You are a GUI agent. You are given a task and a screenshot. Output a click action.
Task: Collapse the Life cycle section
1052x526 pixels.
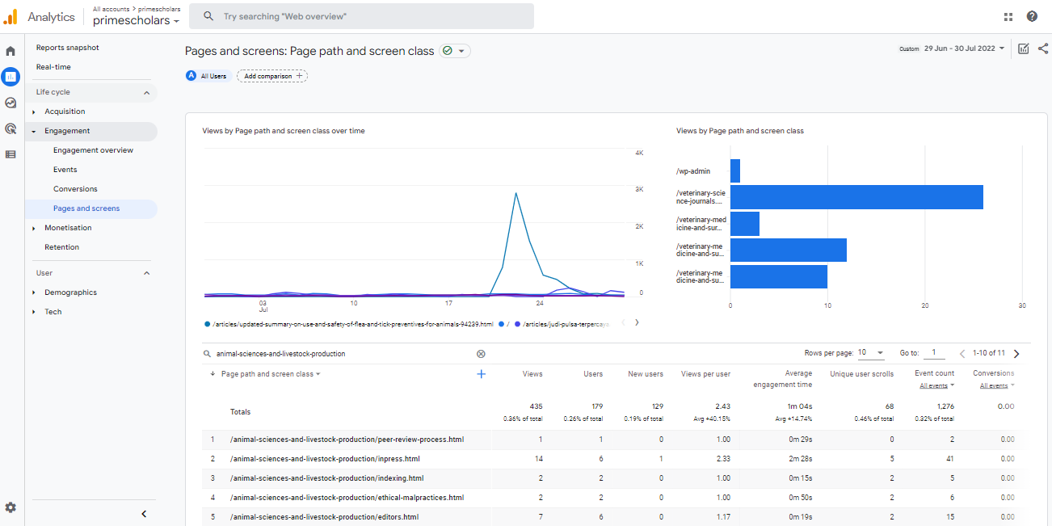pos(146,92)
